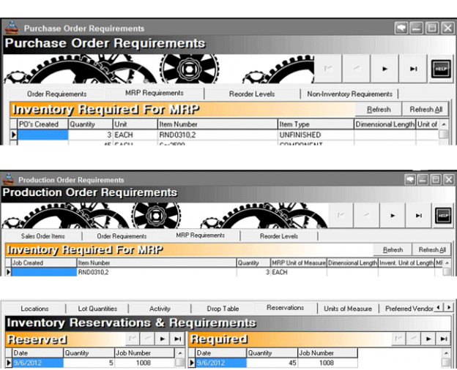Click HELP icon in Production Order Requirements
Screen dimensions: 457x370
click(x=443, y=216)
